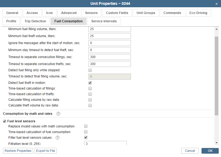Image resolution: width=221 pixels, height=157 pixels.
Task: Enable Time-based calculation of fillings
Action: pyautogui.click(x=90, y=88)
